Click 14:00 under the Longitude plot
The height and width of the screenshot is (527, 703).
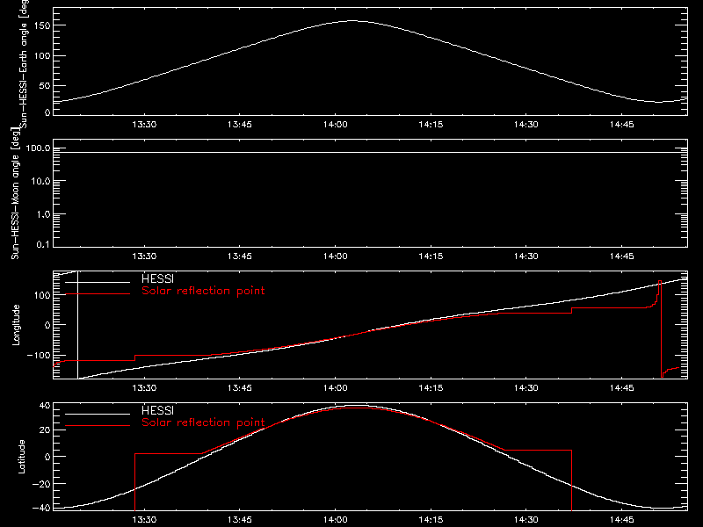click(336, 388)
